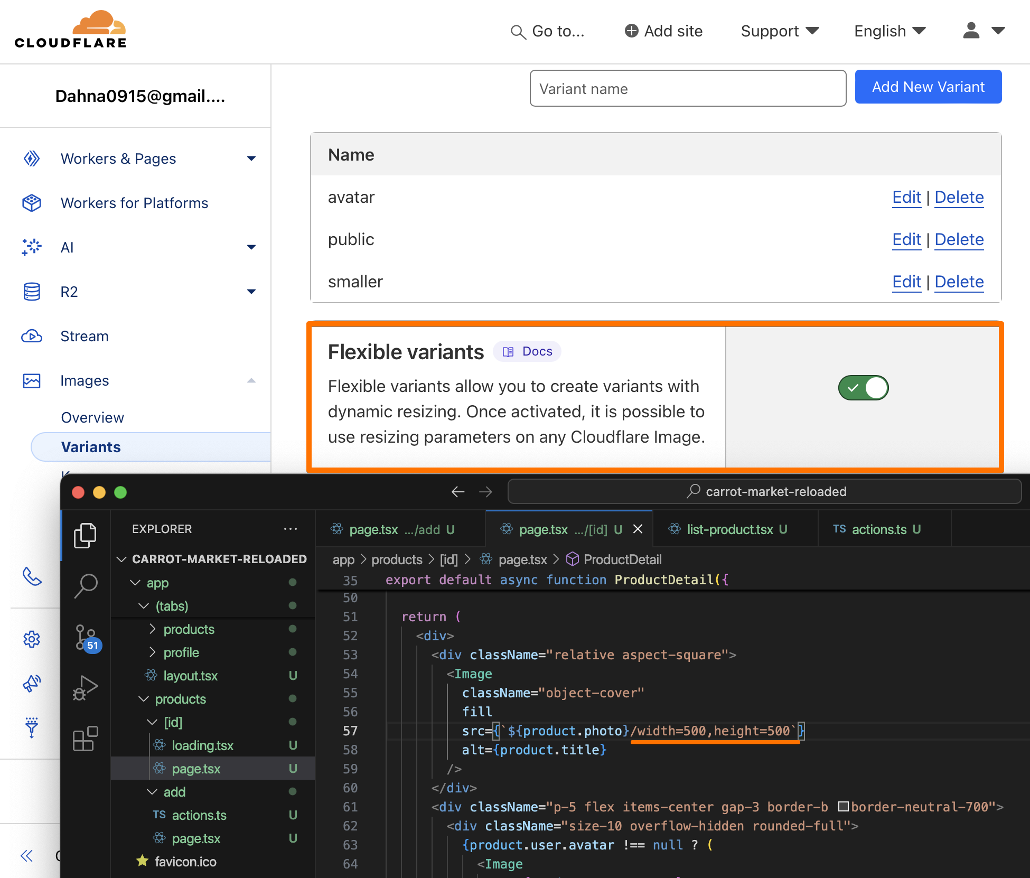Click the Cloudflare logo
Image resolution: width=1030 pixels, height=878 pixels.
coord(70,30)
